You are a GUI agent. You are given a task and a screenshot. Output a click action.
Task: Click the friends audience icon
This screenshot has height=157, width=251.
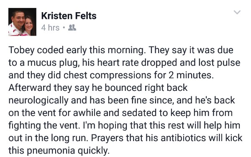(72, 28)
